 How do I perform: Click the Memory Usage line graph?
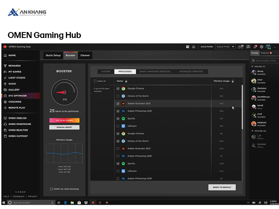[65, 153]
